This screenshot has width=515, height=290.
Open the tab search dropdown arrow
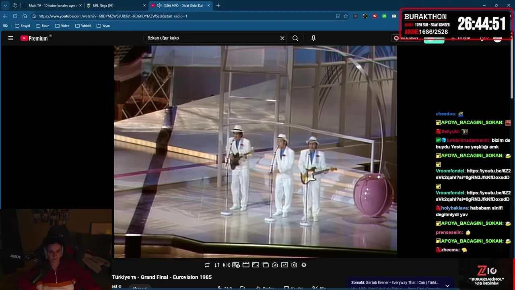[x=5, y=6]
